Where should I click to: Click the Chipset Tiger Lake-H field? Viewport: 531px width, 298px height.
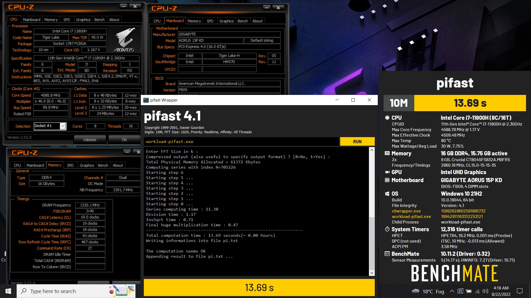click(229, 56)
